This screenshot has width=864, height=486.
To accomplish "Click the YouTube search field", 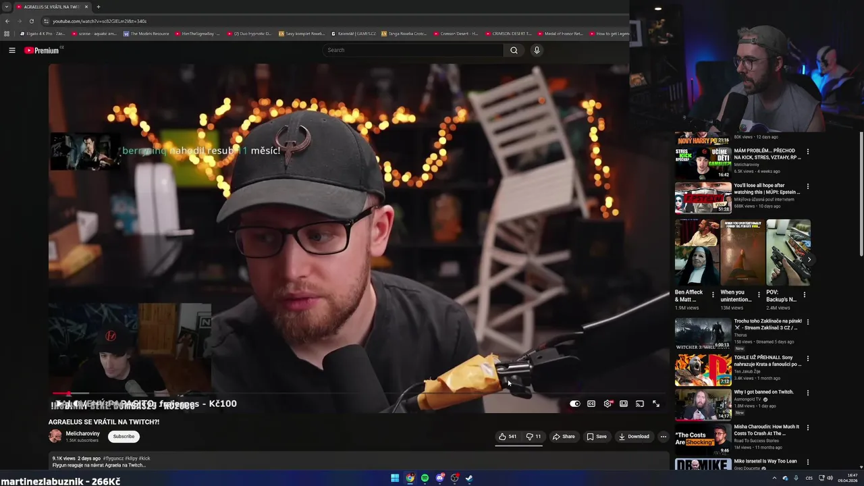I will pyautogui.click(x=412, y=50).
